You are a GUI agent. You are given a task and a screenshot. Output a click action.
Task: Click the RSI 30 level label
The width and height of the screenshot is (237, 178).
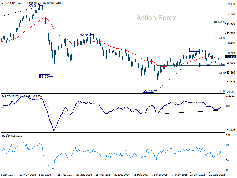pyautogui.click(x=227, y=160)
